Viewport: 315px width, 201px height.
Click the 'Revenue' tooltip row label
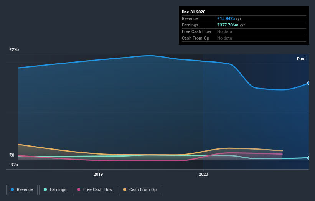pyautogui.click(x=190, y=18)
